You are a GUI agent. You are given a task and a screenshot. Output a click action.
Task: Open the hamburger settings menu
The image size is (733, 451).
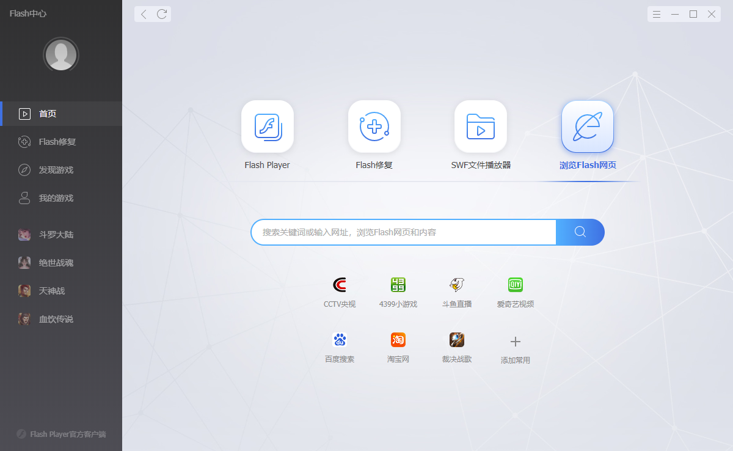tap(656, 13)
